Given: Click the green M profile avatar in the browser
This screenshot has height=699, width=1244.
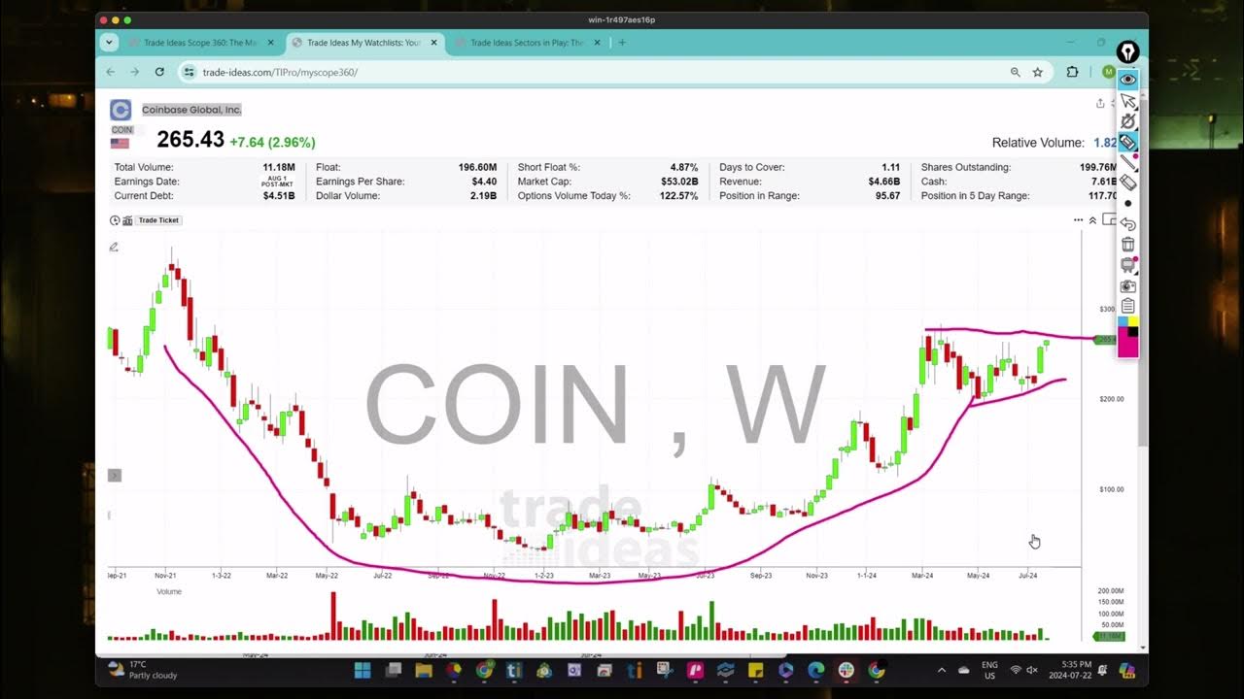Looking at the screenshot, I should click(1108, 72).
